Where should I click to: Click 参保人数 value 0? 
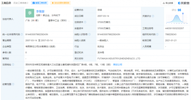click(26, 52)
